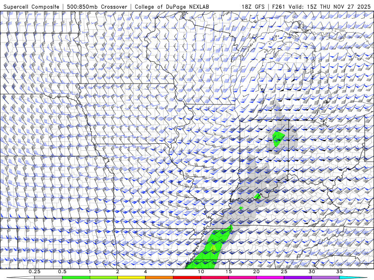
Task: Select the bright green 0.5–1 legend swatch
Action: (x=76, y=278)
